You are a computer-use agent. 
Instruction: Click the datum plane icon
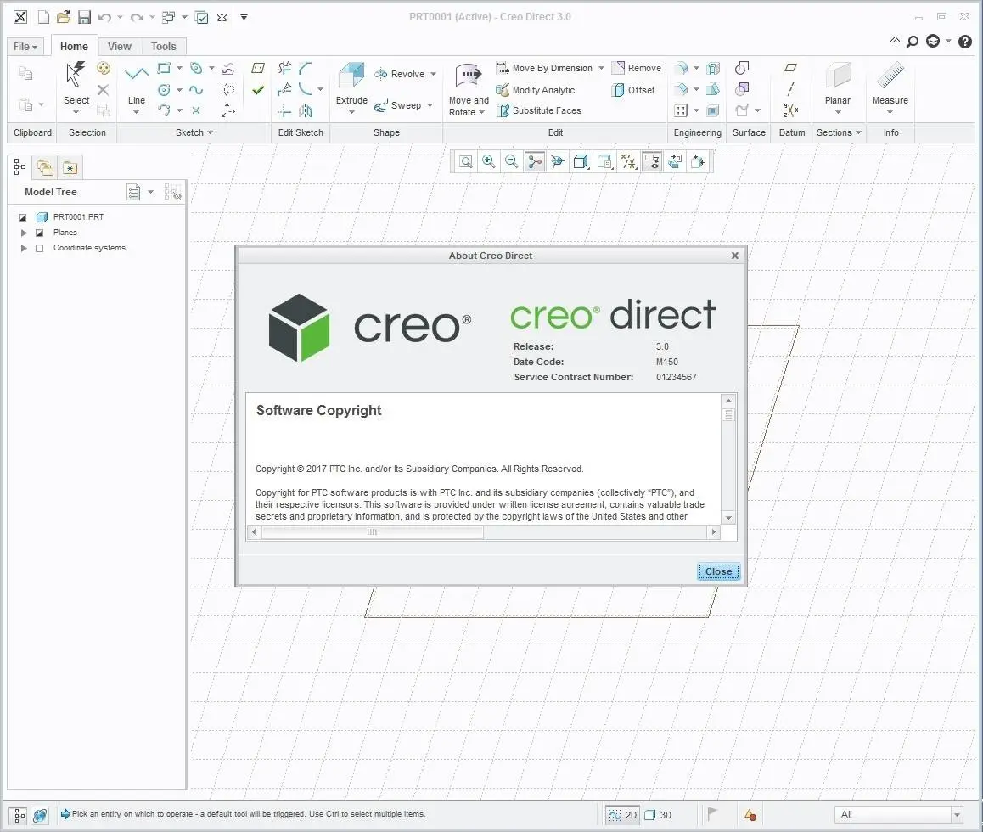tap(790, 68)
